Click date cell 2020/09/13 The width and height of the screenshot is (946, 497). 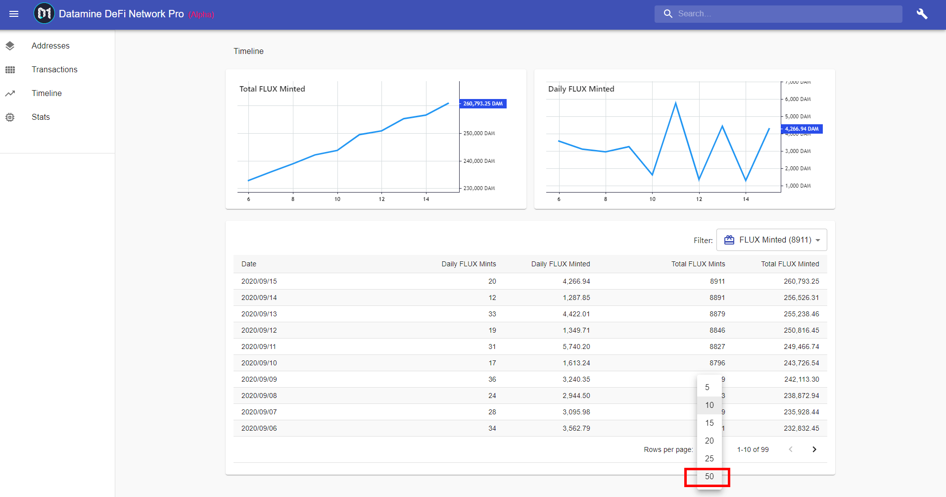[259, 314]
